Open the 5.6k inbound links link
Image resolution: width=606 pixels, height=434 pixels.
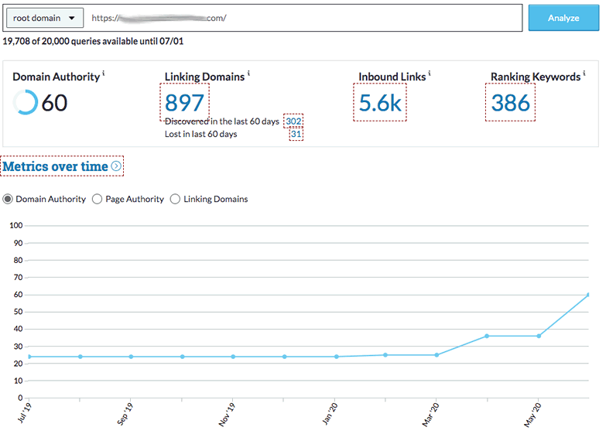click(380, 102)
